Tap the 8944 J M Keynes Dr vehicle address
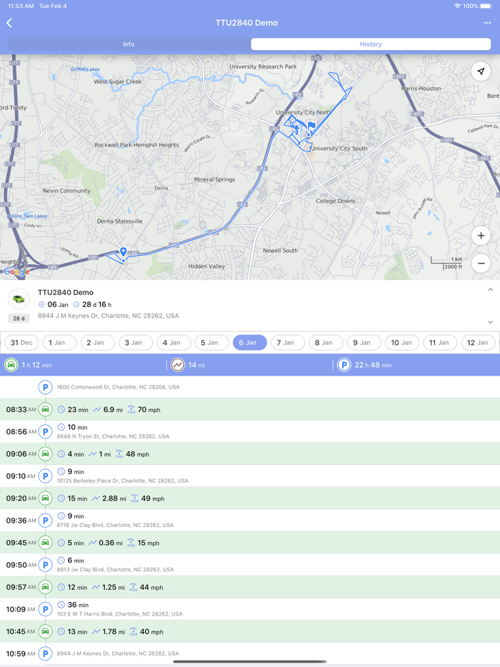Image resolution: width=500 pixels, height=667 pixels. click(x=108, y=316)
